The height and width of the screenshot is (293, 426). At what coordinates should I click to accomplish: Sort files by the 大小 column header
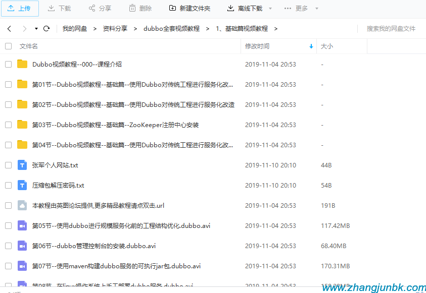click(327, 46)
